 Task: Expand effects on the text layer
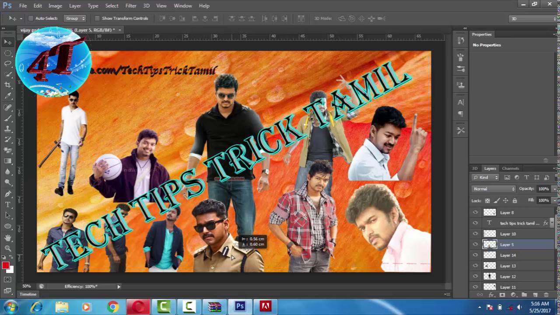click(x=552, y=223)
